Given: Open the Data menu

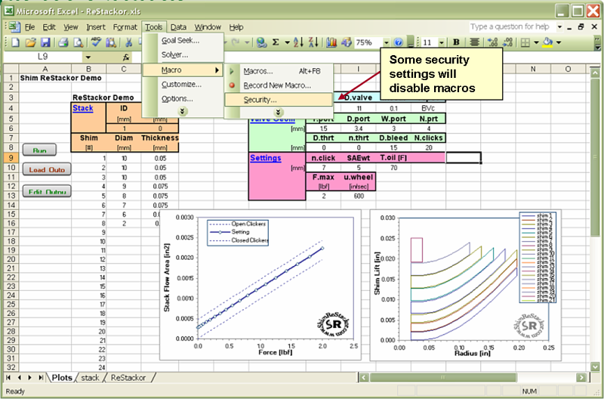Looking at the screenshot, I should (x=178, y=27).
